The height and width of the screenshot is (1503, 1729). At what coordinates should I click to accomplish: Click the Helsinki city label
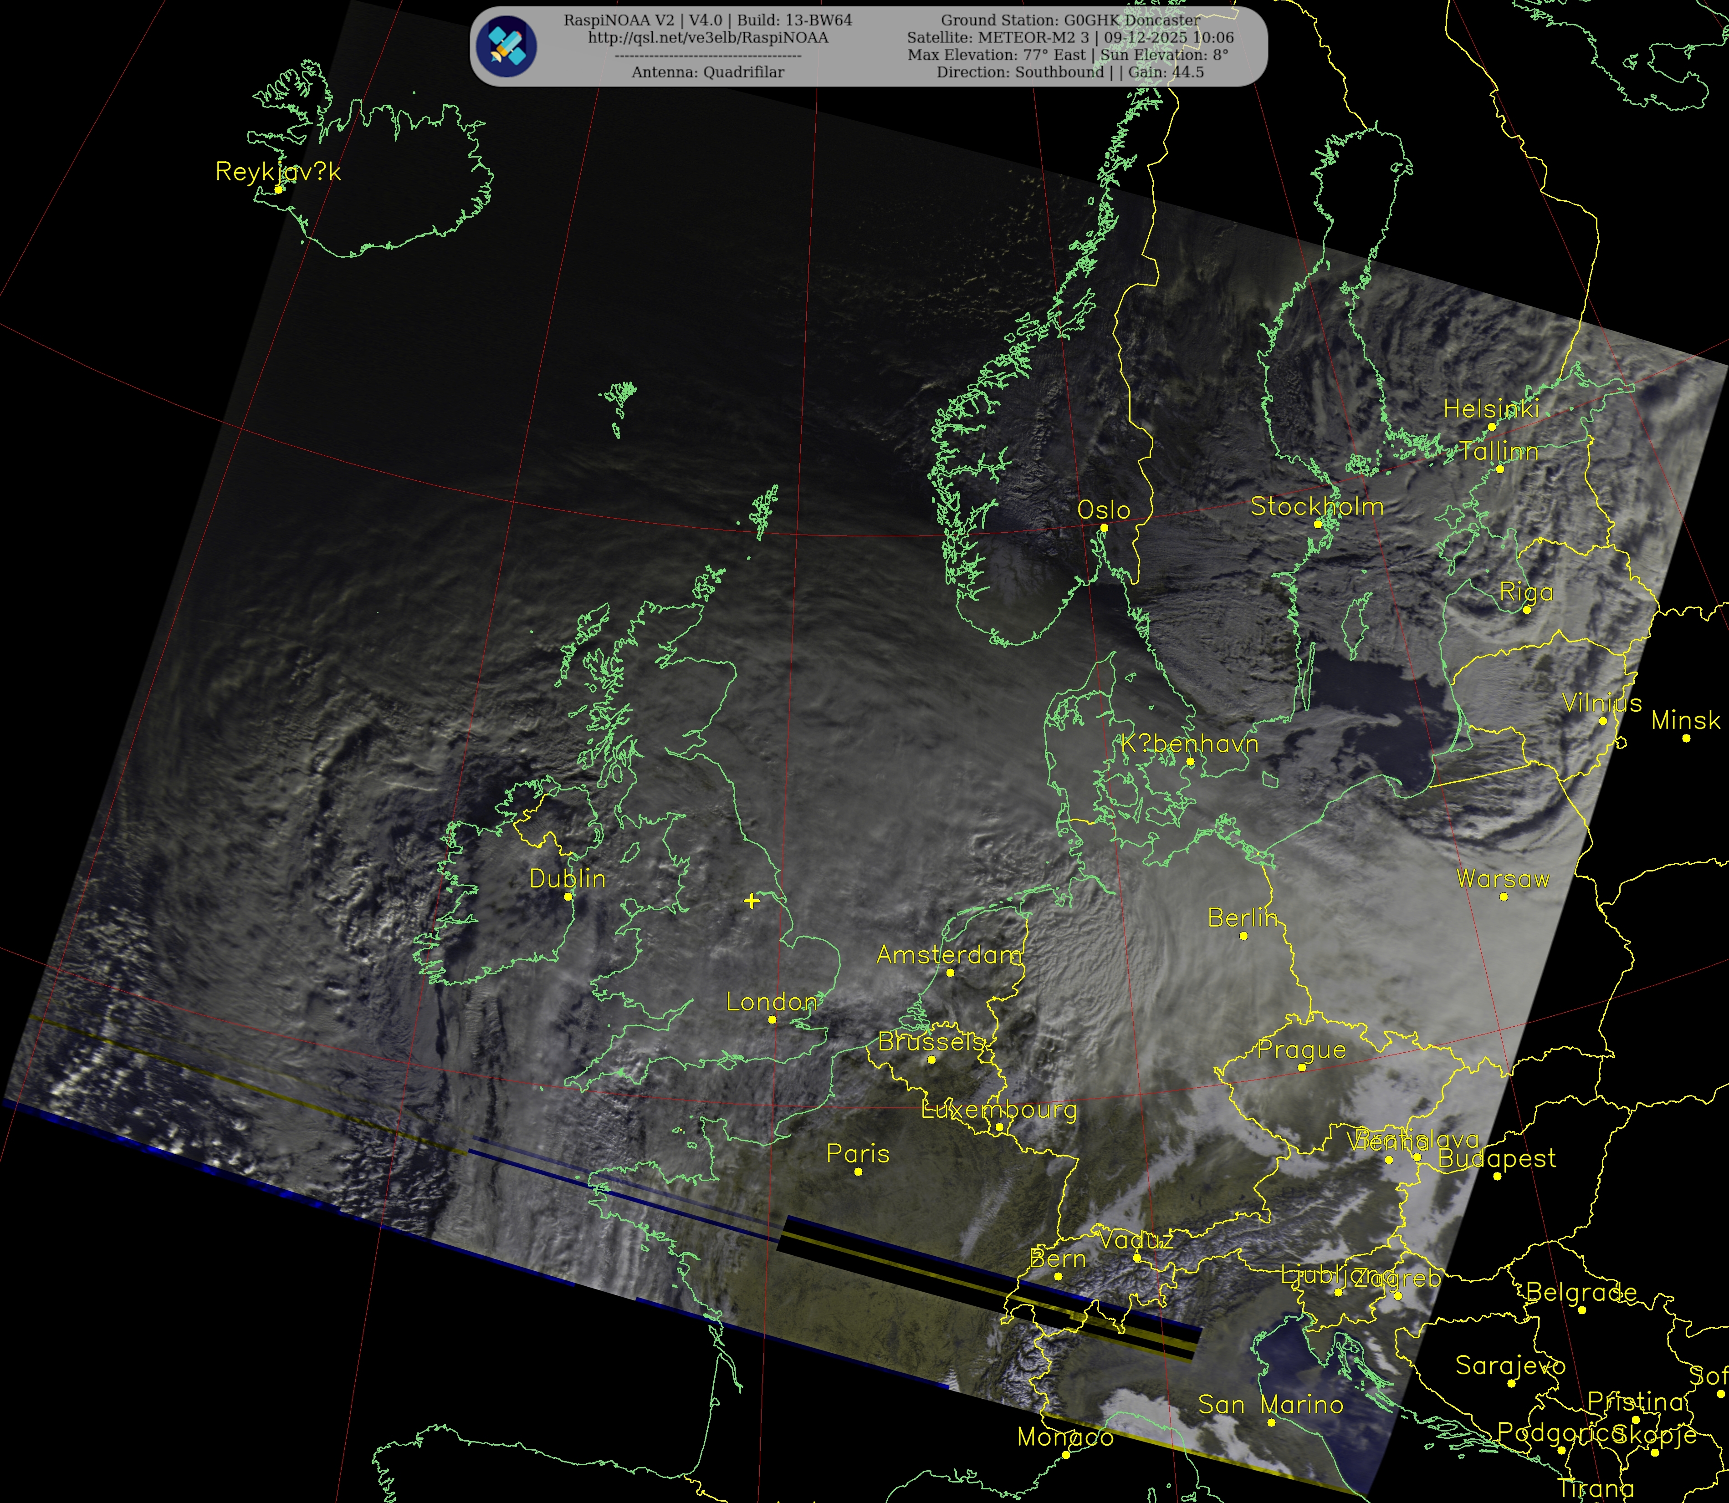(x=1491, y=408)
